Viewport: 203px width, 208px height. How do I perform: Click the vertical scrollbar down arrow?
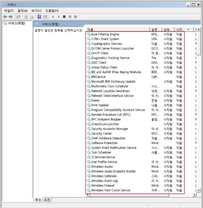(x=198, y=190)
